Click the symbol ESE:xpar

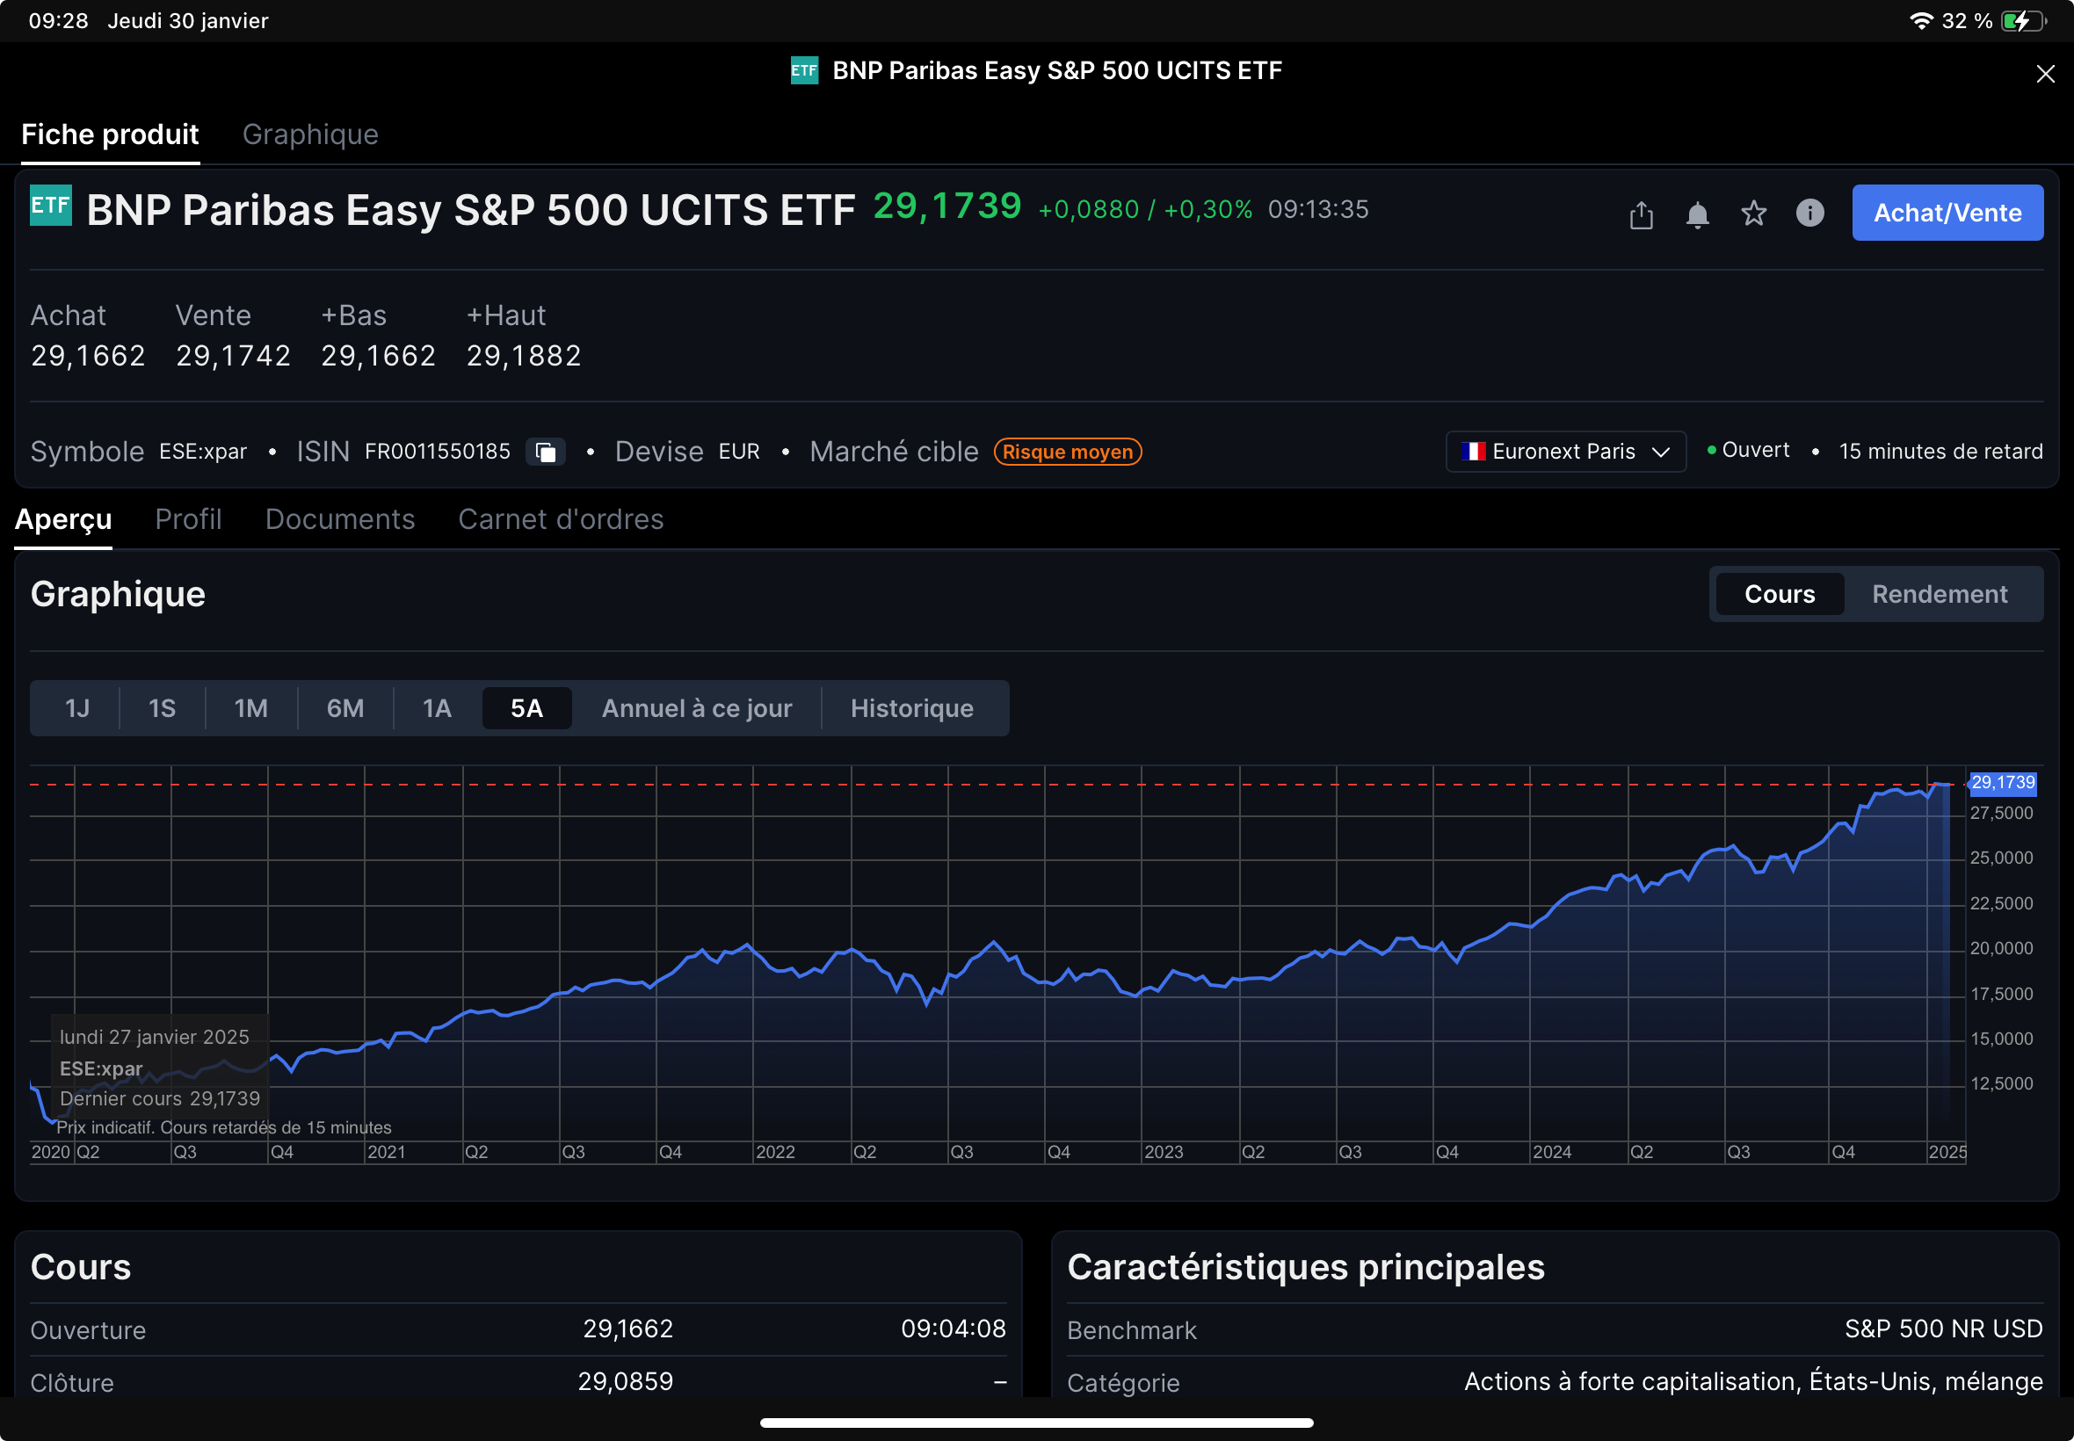coord(203,452)
